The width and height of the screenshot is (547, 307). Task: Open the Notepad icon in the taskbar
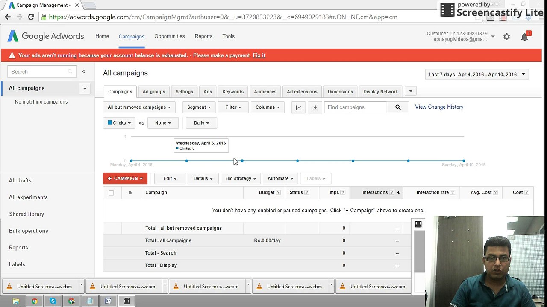[x=90, y=301]
